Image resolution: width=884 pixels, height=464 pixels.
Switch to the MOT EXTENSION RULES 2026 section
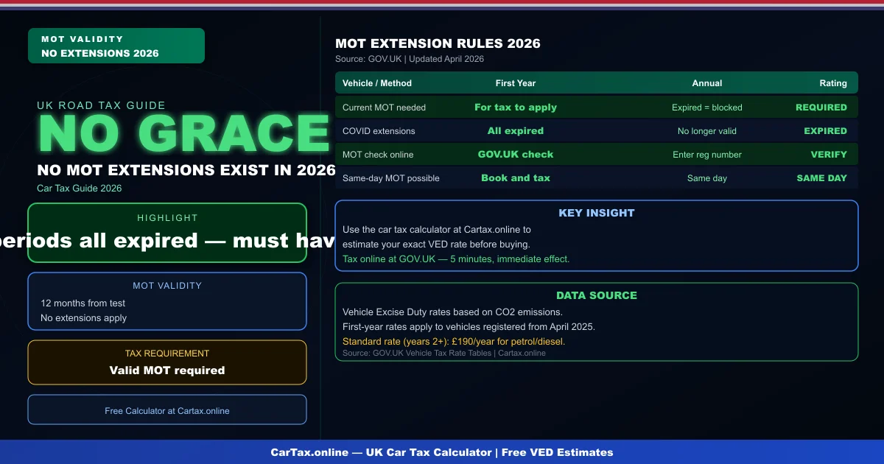(438, 43)
